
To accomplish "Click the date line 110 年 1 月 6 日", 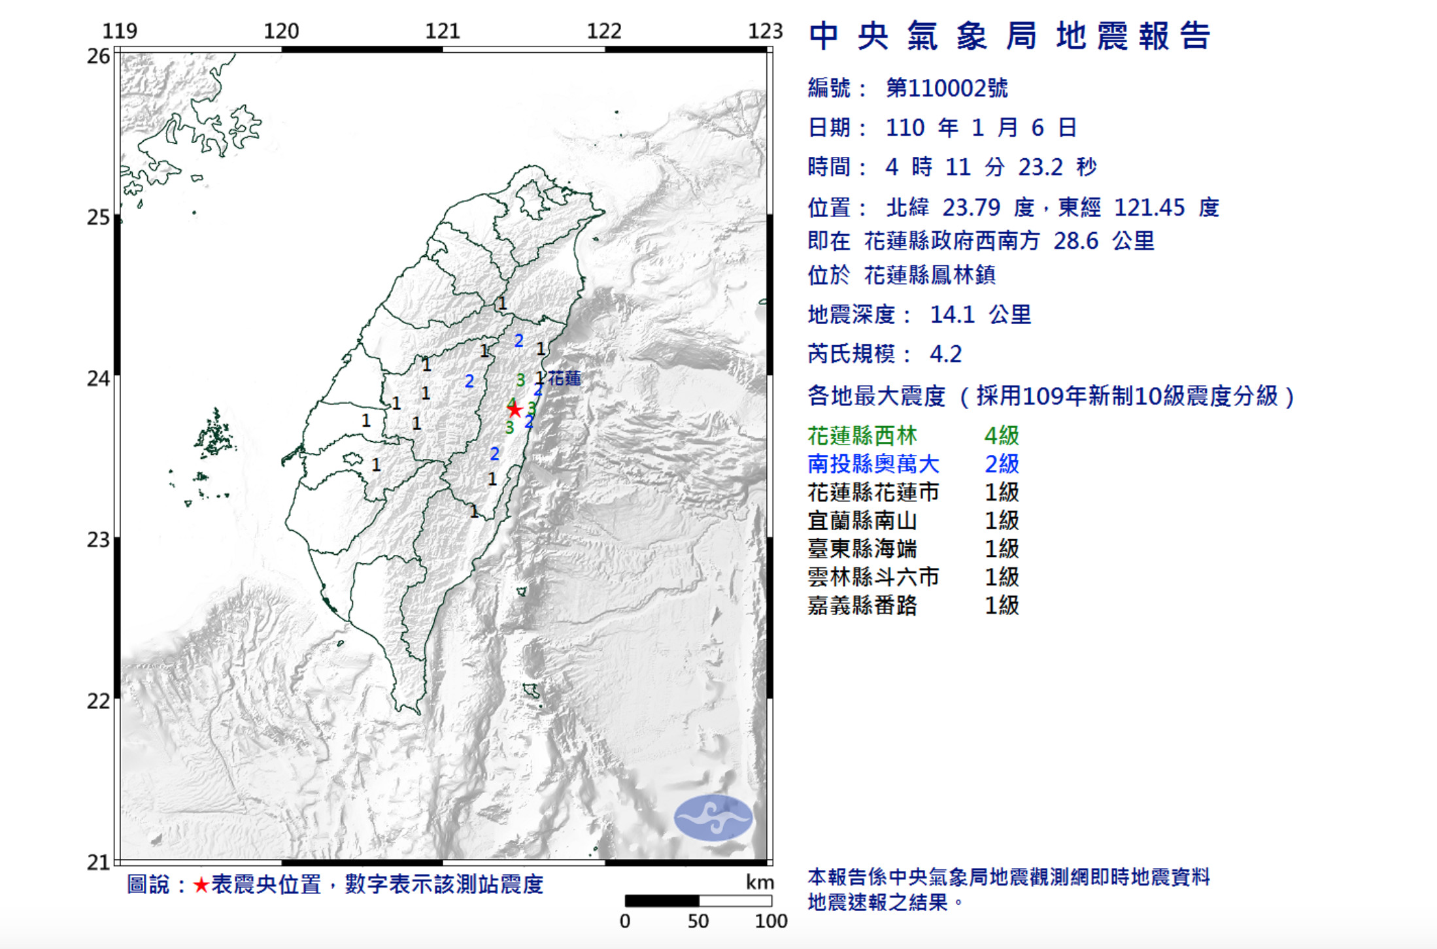I will point(980,127).
